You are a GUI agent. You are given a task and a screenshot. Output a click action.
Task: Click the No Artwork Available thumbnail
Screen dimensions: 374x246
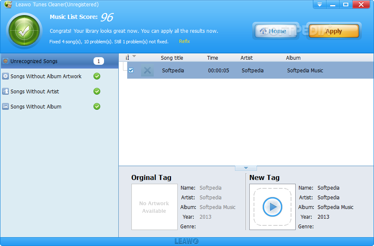click(154, 207)
